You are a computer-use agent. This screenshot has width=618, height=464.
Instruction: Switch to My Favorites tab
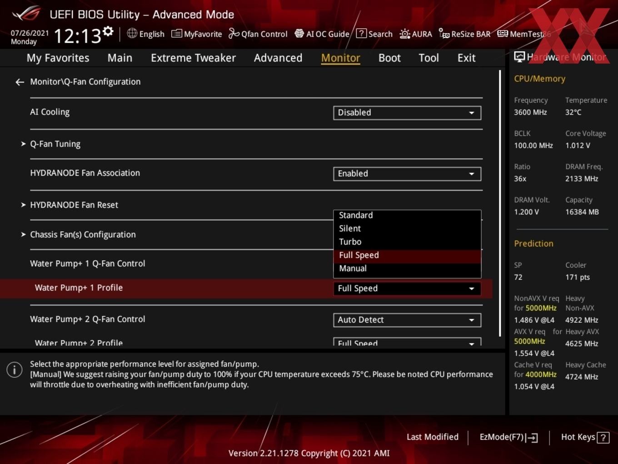pos(58,58)
